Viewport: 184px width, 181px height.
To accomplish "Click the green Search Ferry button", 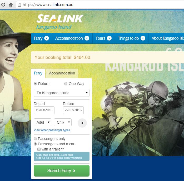I will pos(62,171).
